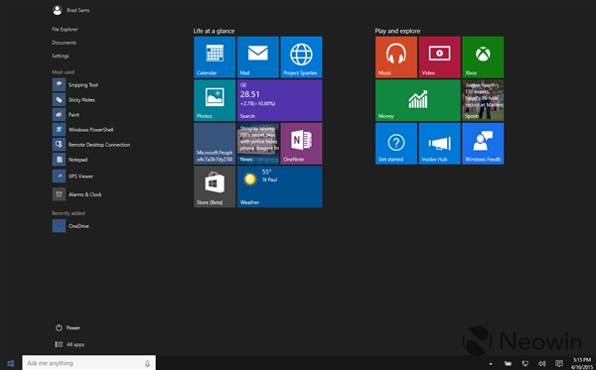Open the Music tile
Viewport: 596px width, 370px height.
pyautogui.click(x=396, y=58)
